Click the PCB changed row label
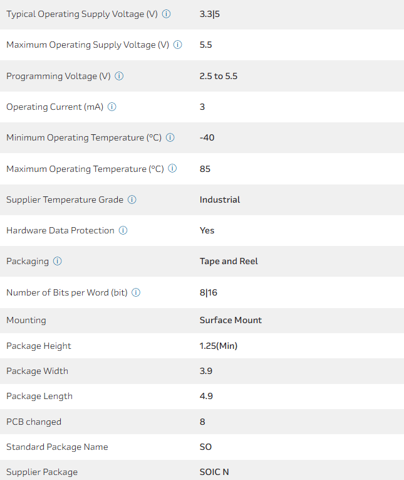 (x=34, y=422)
